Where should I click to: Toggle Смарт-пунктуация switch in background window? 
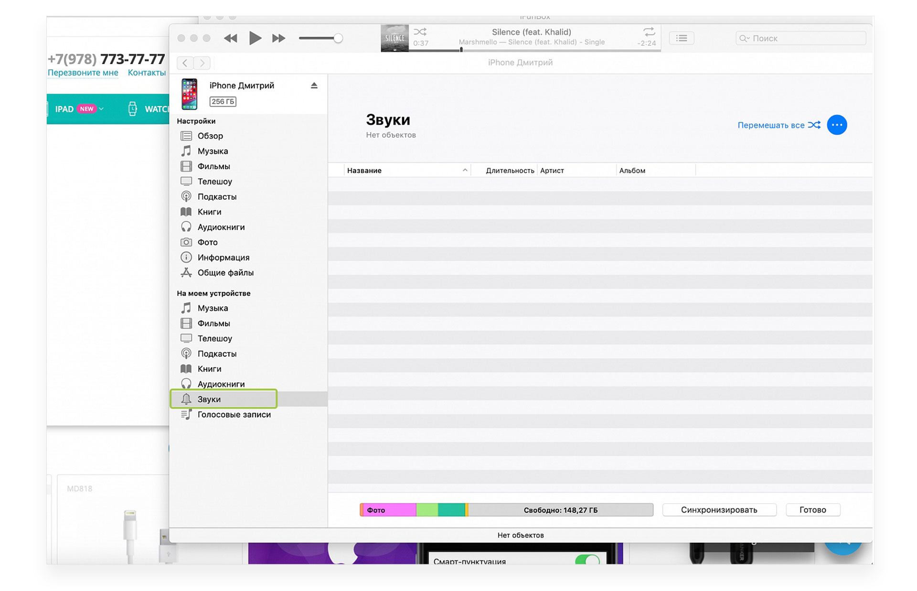click(x=587, y=560)
